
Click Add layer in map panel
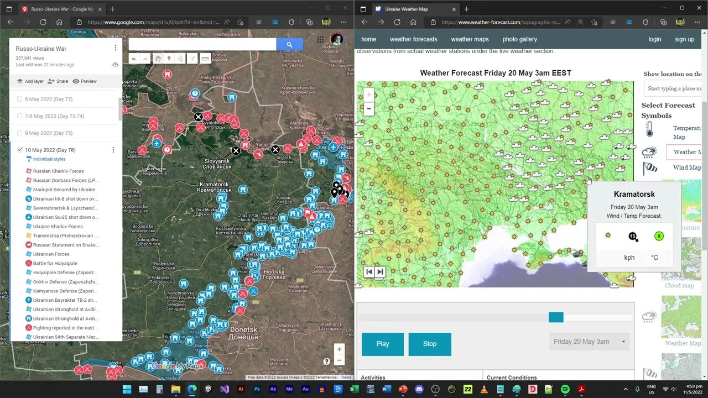point(30,81)
